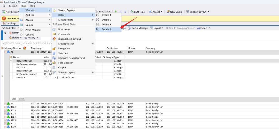Click the Details 2 braces icon

98,20
